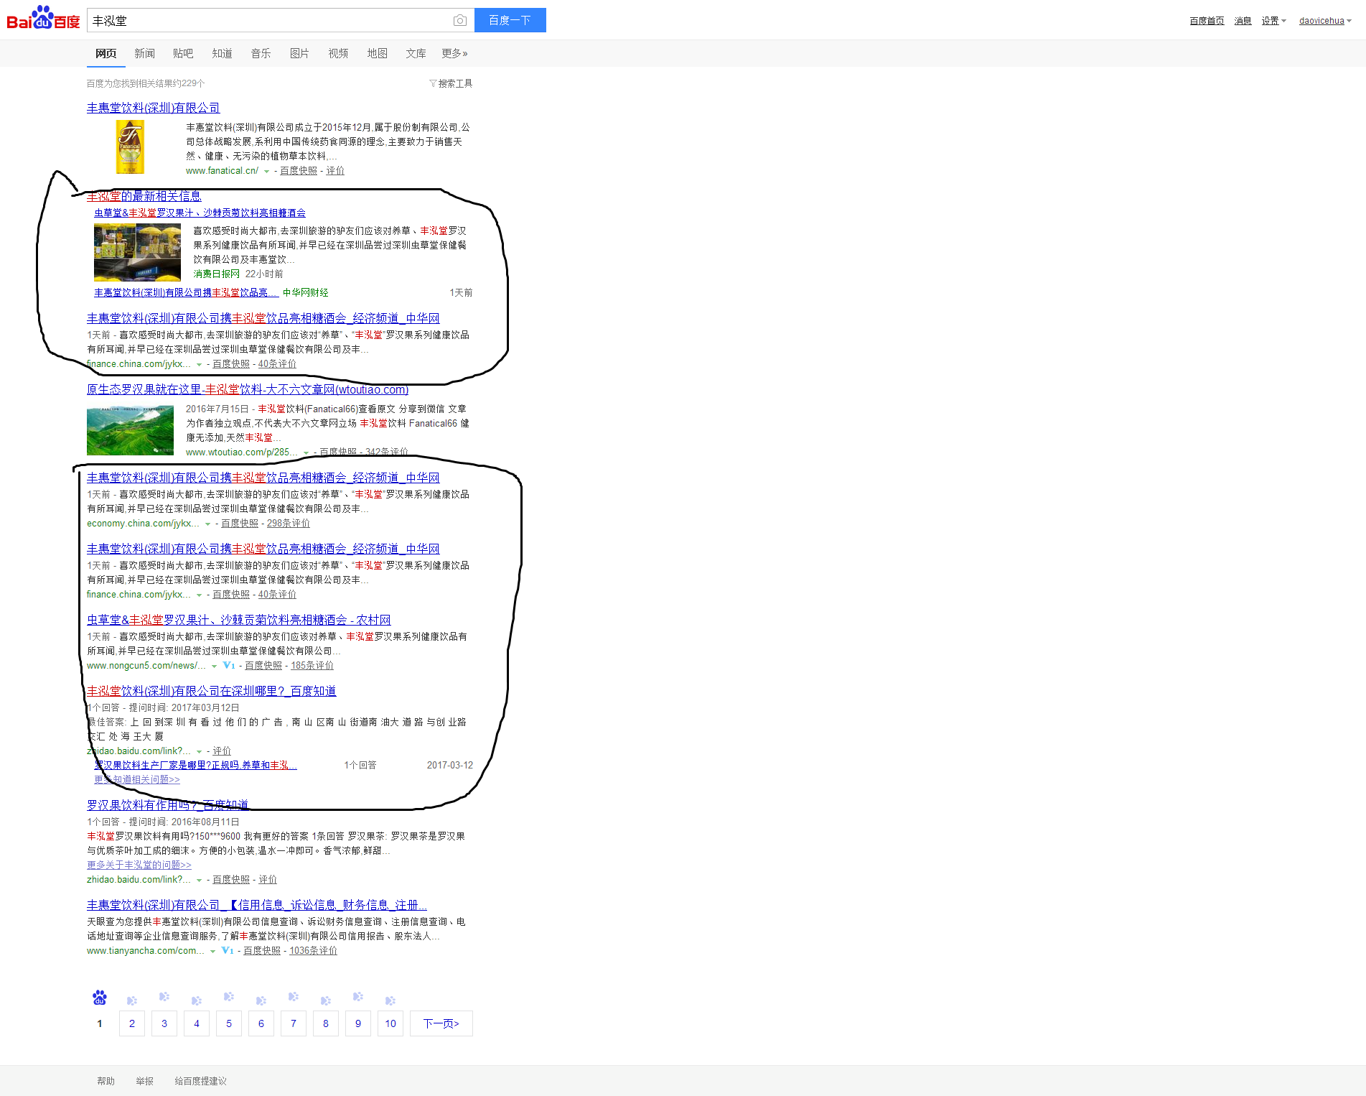
Task: Open the 丰惠堂饮料(深圳)有限公司 first result title
Action: pyautogui.click(x=153, y=108)
